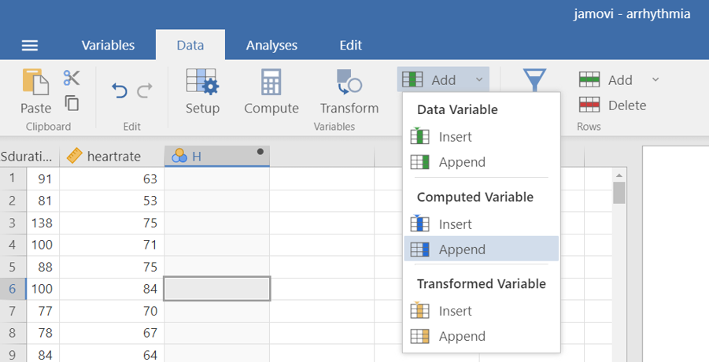Insert a data variable
Viewport: 709px width, 362px height.
(455, 137)
